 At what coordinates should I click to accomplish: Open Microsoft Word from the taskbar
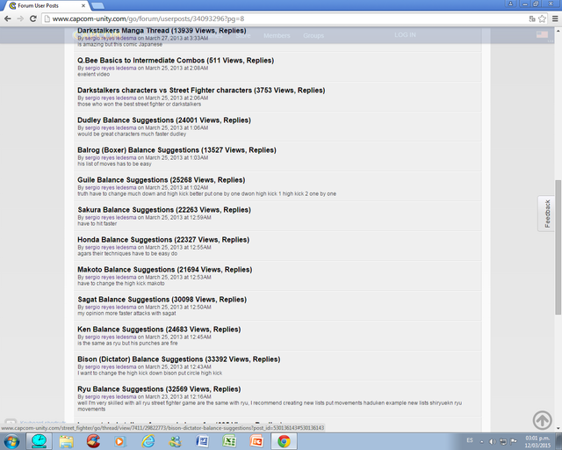pyautogui.click(x=203, y=441)
